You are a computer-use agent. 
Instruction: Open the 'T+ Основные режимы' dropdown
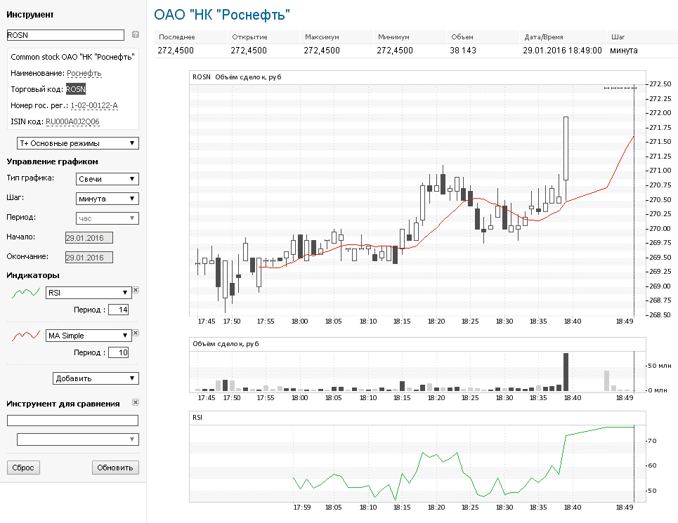point(77,143)
